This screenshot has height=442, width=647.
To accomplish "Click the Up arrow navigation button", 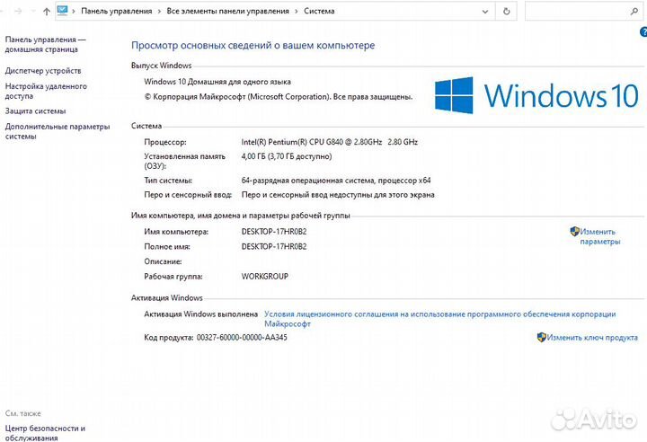I will coord(46,12).
